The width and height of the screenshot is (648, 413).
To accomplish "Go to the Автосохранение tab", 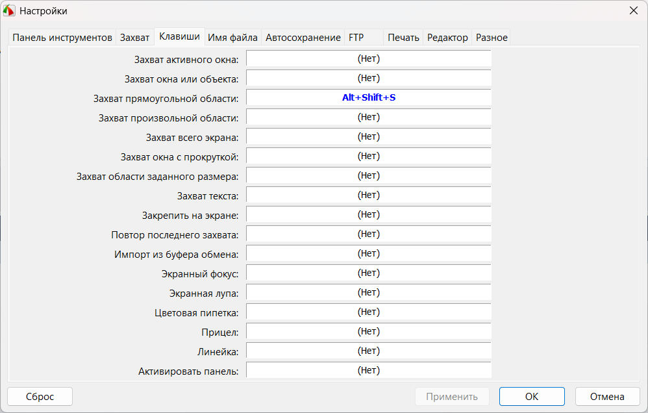I will 303,38.
